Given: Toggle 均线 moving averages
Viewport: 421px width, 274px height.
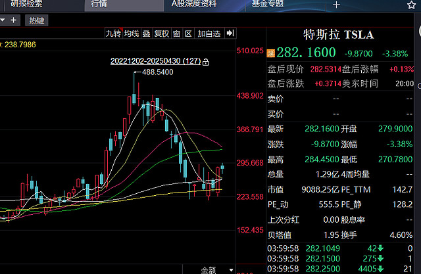Looking at the screenshot, I should pyautogui.click(x=132, y=34).
